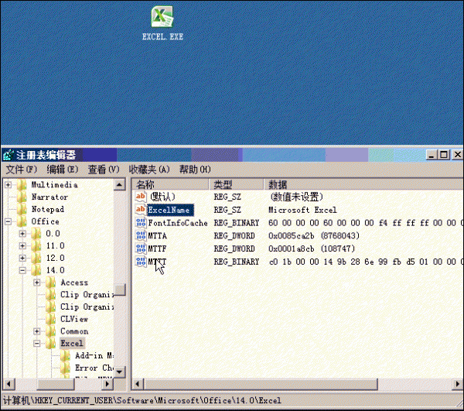Select the ExcelName value name
Screen dimensions: 464x411
[x=170, y=210]
